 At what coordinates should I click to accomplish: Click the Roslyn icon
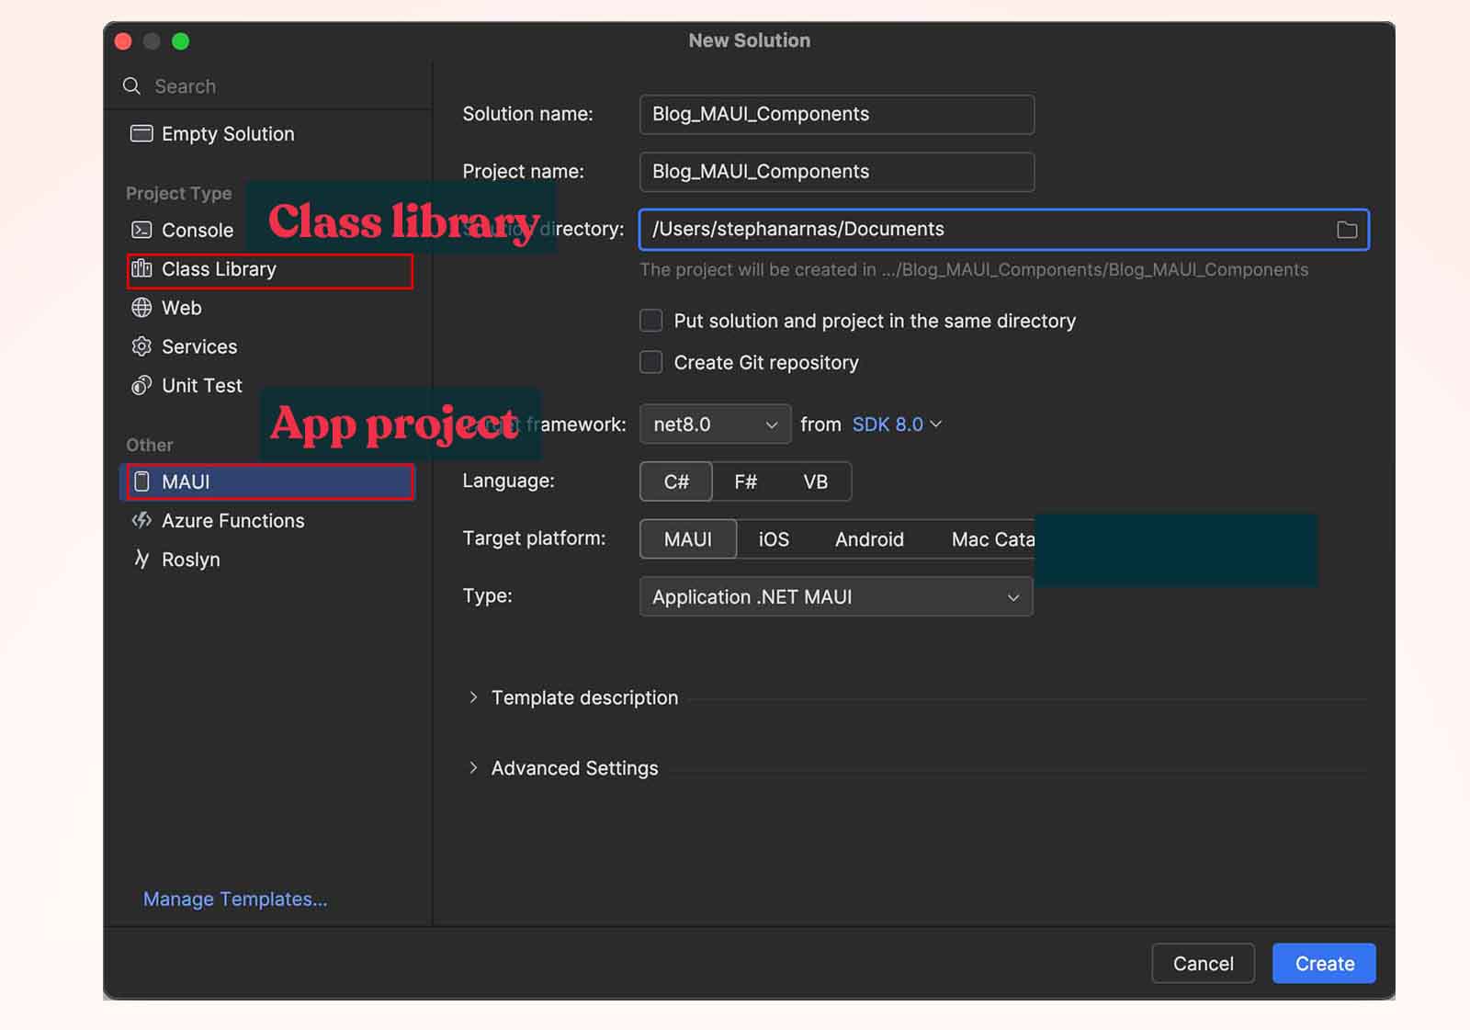pos(141,559)
